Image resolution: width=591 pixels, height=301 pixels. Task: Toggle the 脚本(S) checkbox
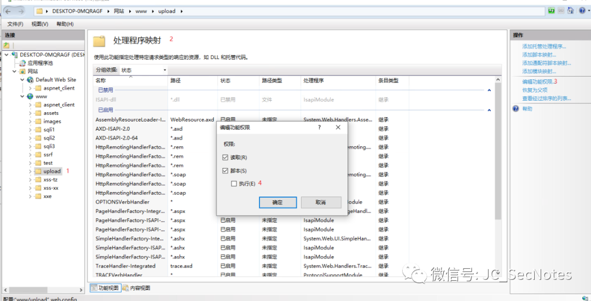(225, 171)
